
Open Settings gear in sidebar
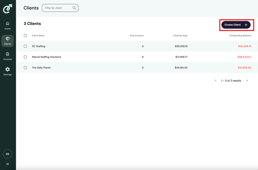pos(7,71)
